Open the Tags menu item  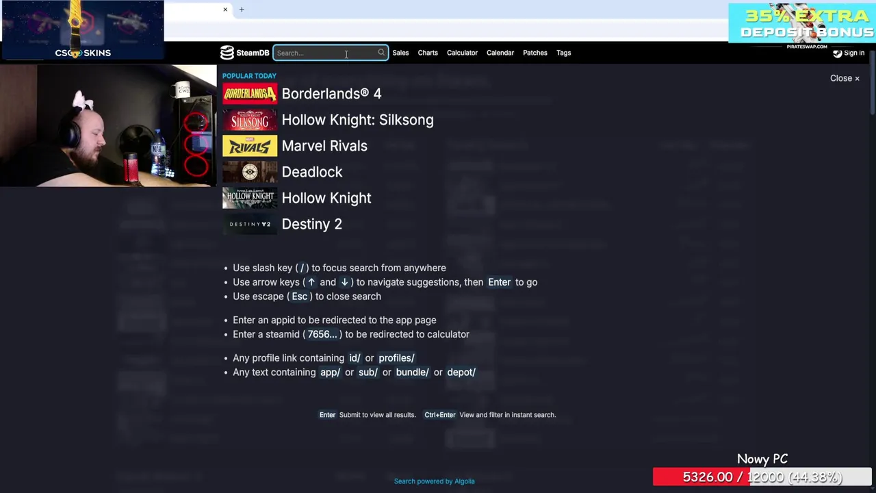[564, 53]
